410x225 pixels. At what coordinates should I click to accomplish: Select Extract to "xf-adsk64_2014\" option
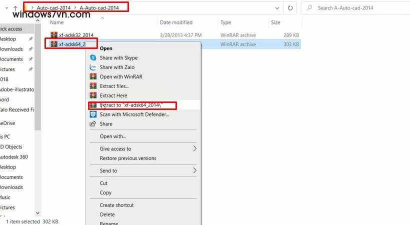(x=138, y=105)
